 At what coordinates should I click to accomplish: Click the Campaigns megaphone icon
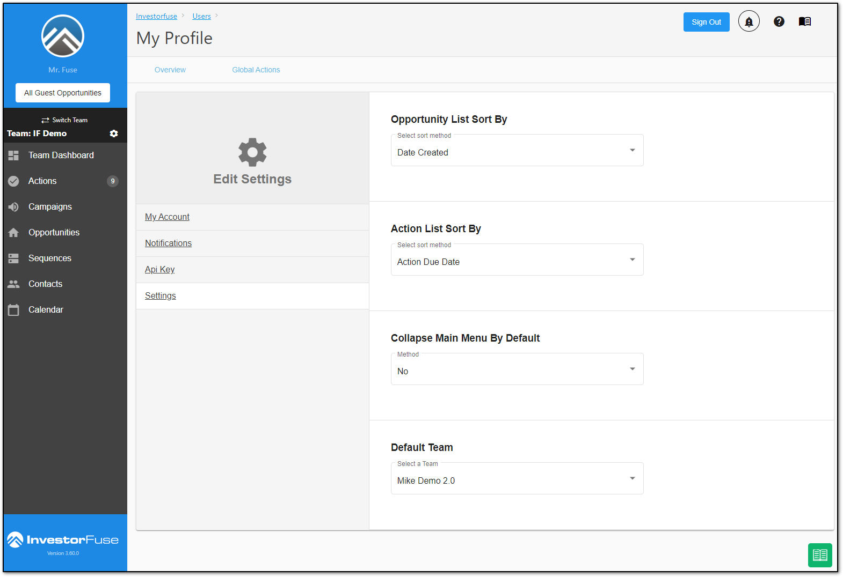pyautogui.click(x=13, y=207)
